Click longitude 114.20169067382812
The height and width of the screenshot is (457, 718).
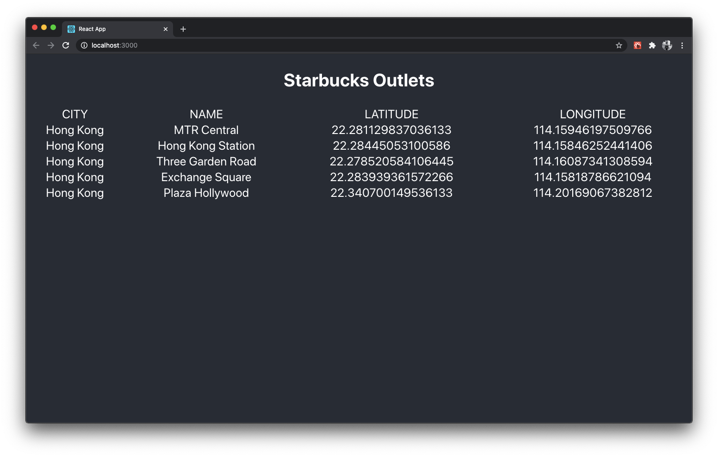(x=593, y=193)
